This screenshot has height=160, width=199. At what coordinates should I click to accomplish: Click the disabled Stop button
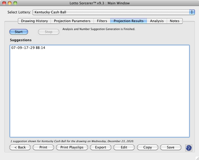tap(48, 32)
